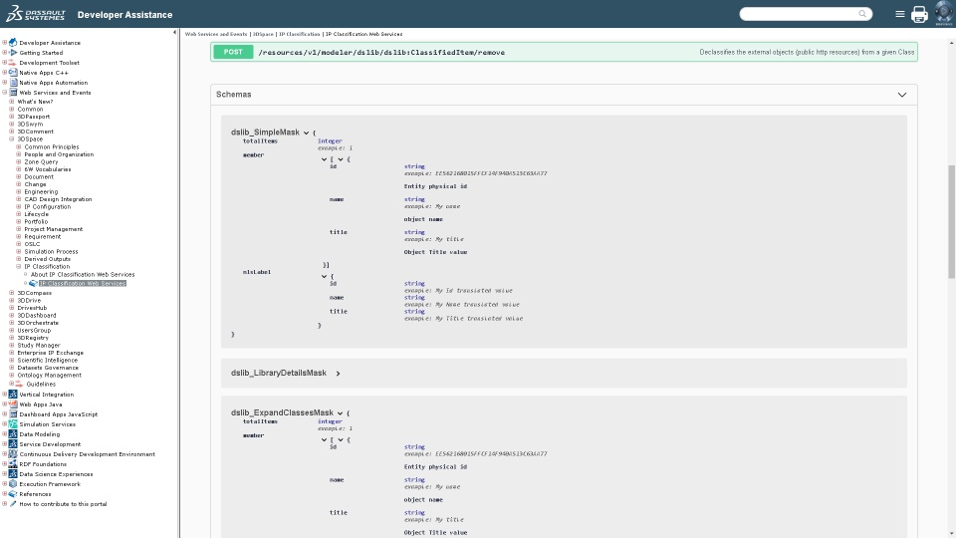
Task: Click the Dassault Systemes logo
Action: point(35,13)
